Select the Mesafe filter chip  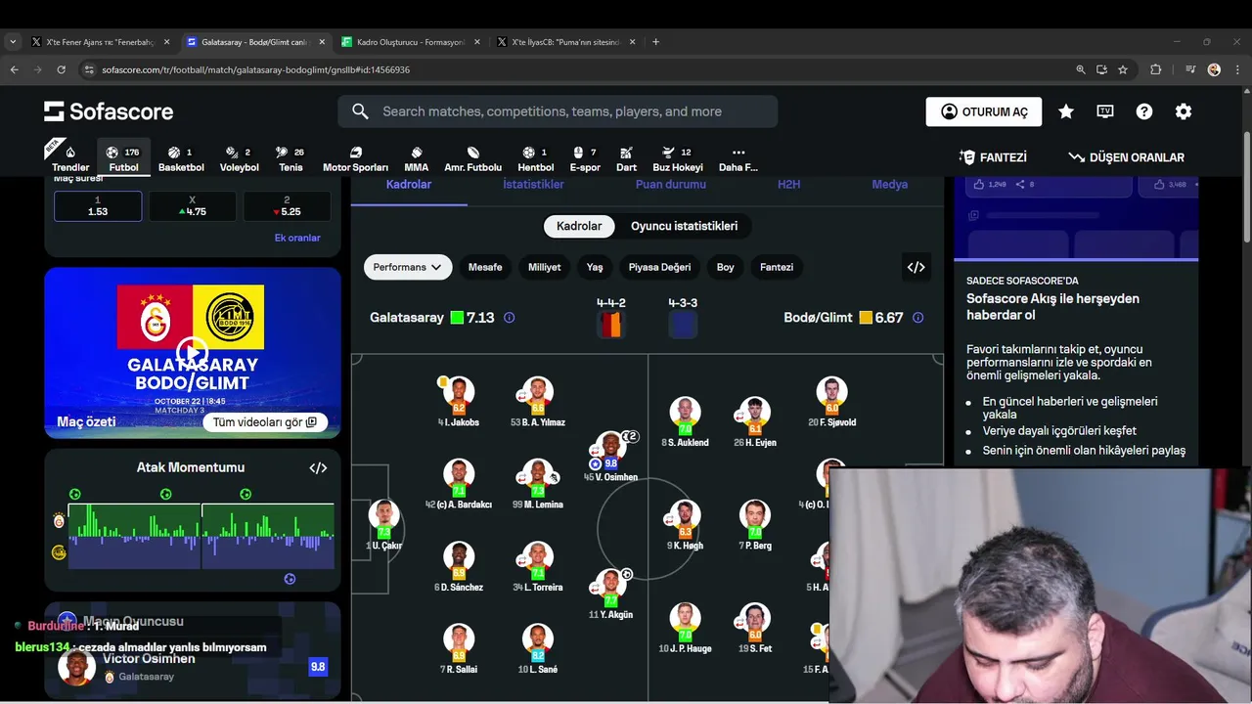[x=485, y=267]
